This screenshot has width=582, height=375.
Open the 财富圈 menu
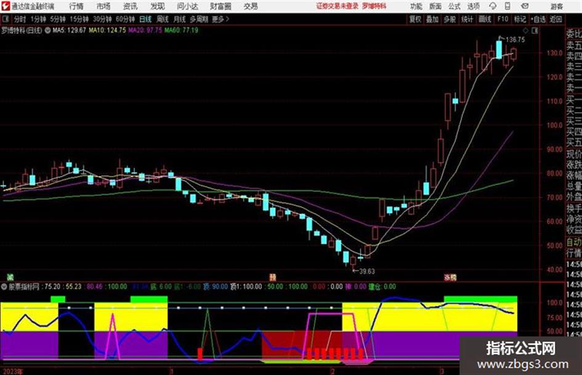coord(220,6)
